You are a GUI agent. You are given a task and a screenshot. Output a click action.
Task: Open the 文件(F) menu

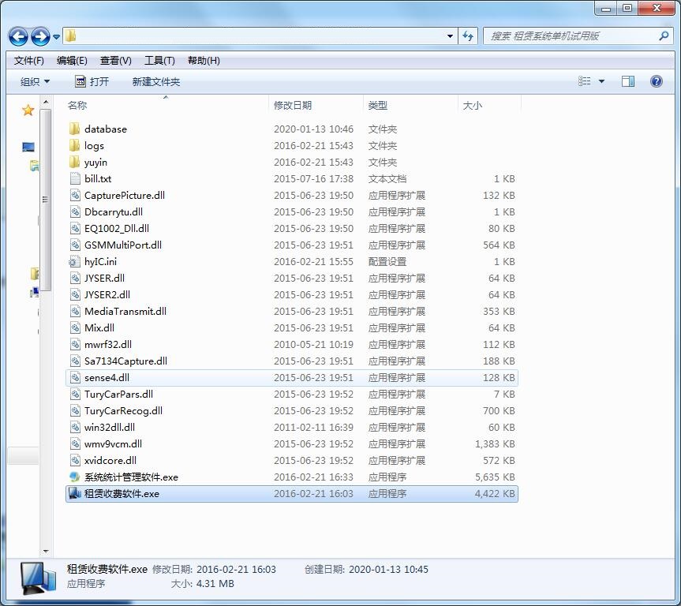(x=29, y=61)
